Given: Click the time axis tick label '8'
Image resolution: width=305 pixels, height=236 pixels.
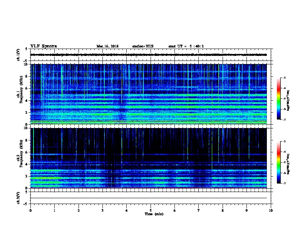Looking at the screenshot, I should coord(223,210).
